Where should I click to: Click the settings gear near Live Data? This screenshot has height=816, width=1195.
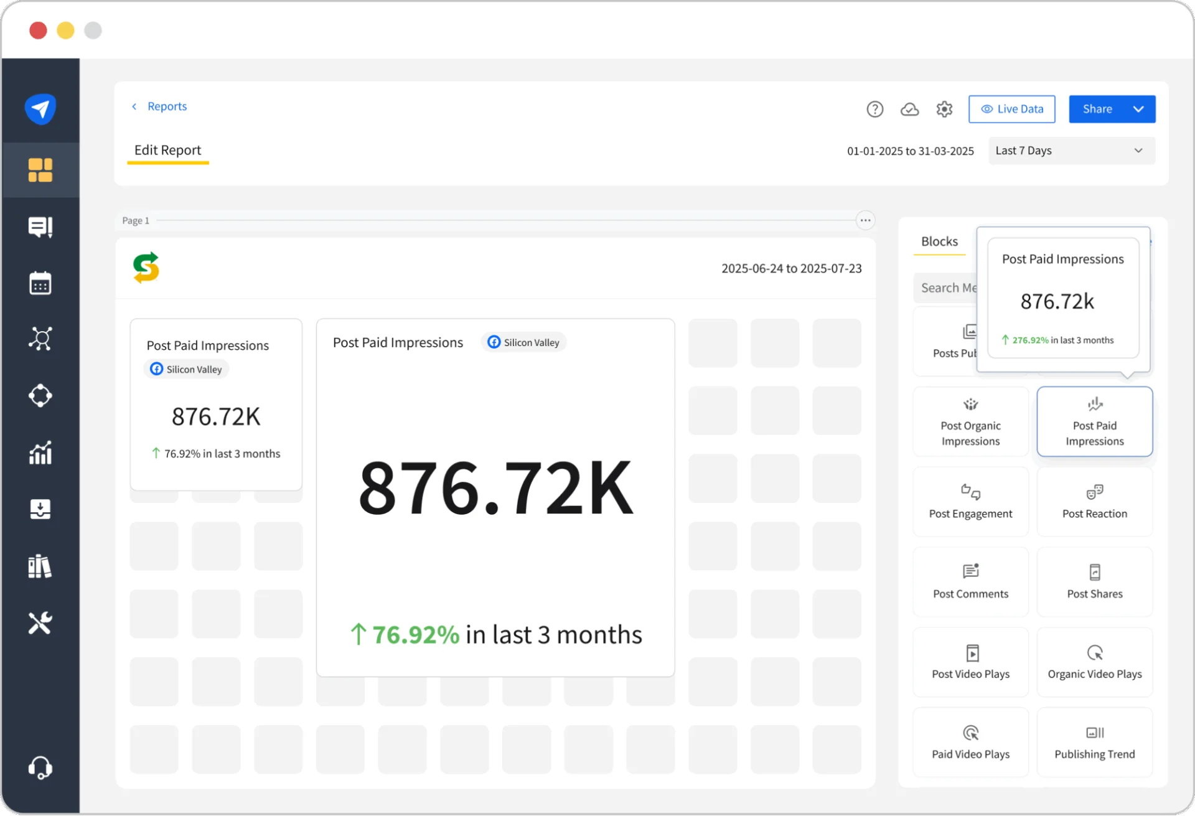(944, 109)
